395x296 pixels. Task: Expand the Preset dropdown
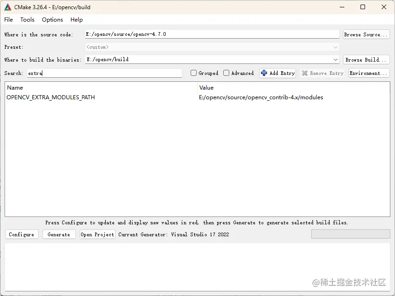tap(335, 47)
